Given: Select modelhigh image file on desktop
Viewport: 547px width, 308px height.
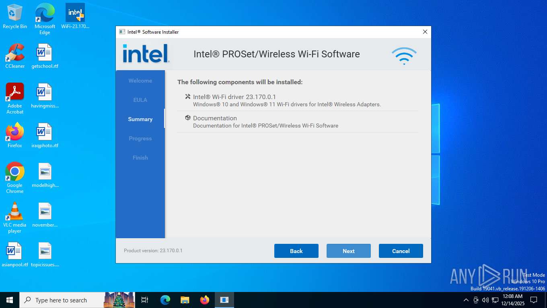Looking at the screenshot, I should pyautogui.click(x=45, y=175).
